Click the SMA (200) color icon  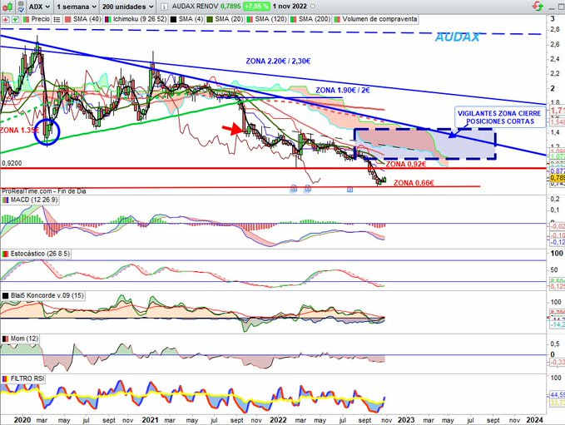coord(294,19)
